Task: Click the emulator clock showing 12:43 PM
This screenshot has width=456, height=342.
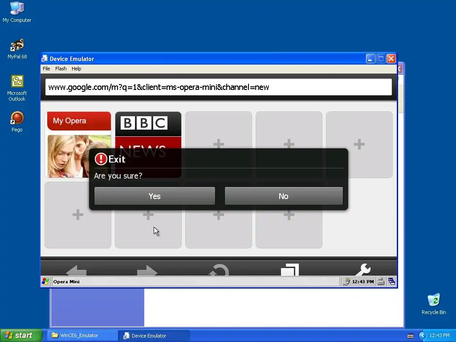Action: click(x=362, y=281)
